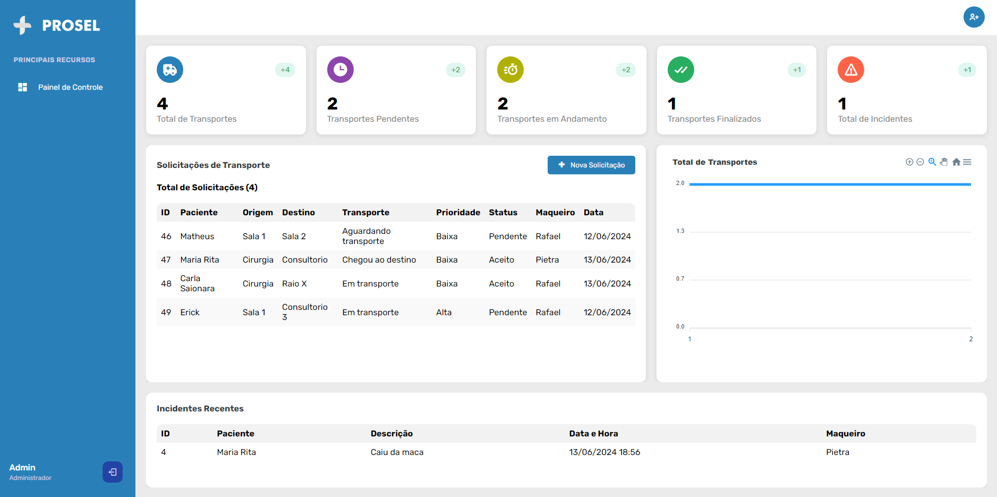Screen dimensions: 997x497
Task: Click the ambulance Total de Transportes icon
Action: [170, 70]
